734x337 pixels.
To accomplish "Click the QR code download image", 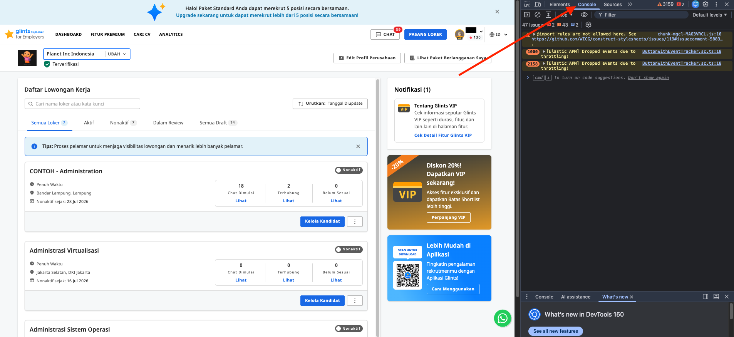I will [x=408, y=275].
